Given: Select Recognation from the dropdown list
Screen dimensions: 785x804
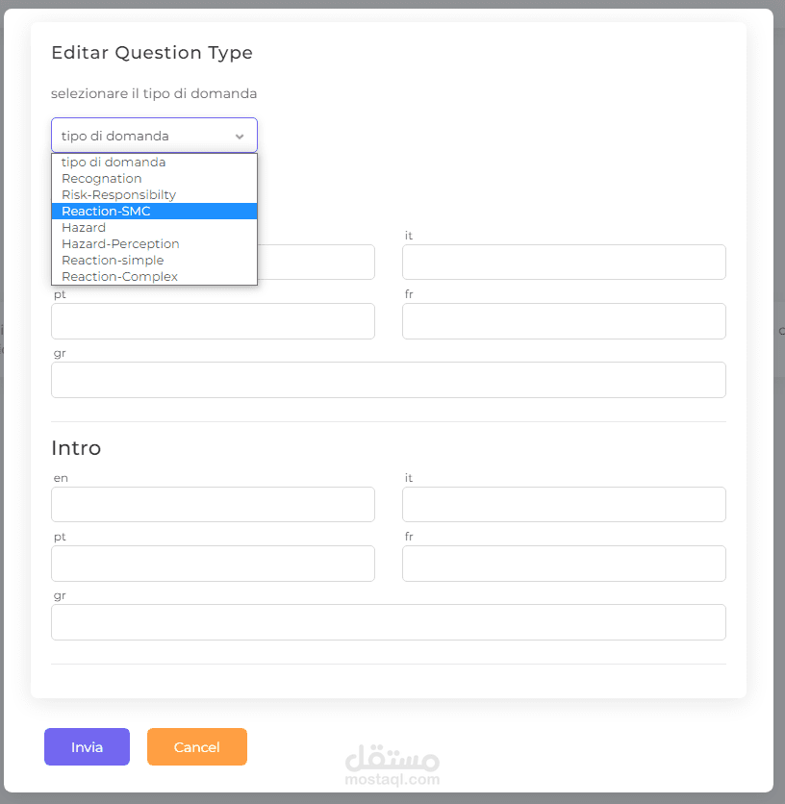Looking at the screenshot, I should tap(102, 179).
